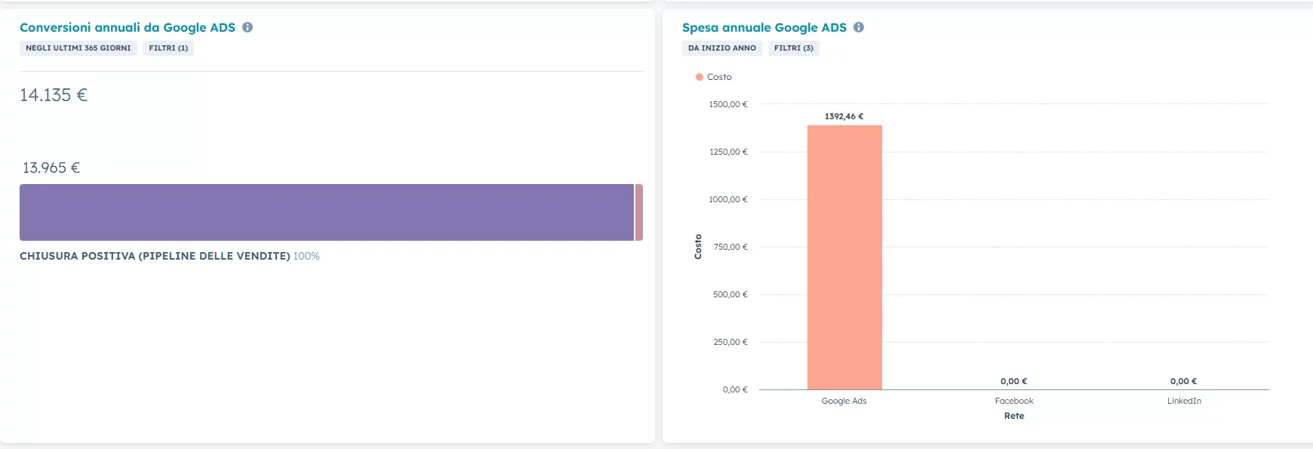This screenshot has height=449, width=1313.
Task: Toggle the Costo legend marker
Action: pyautogui.click(x=700, y=77)
